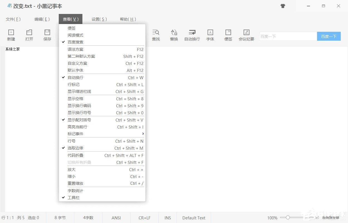Viewport: 348px width, 223px height.
Task: Toggle 行标记 in the View menu
Action: (102, 84)
